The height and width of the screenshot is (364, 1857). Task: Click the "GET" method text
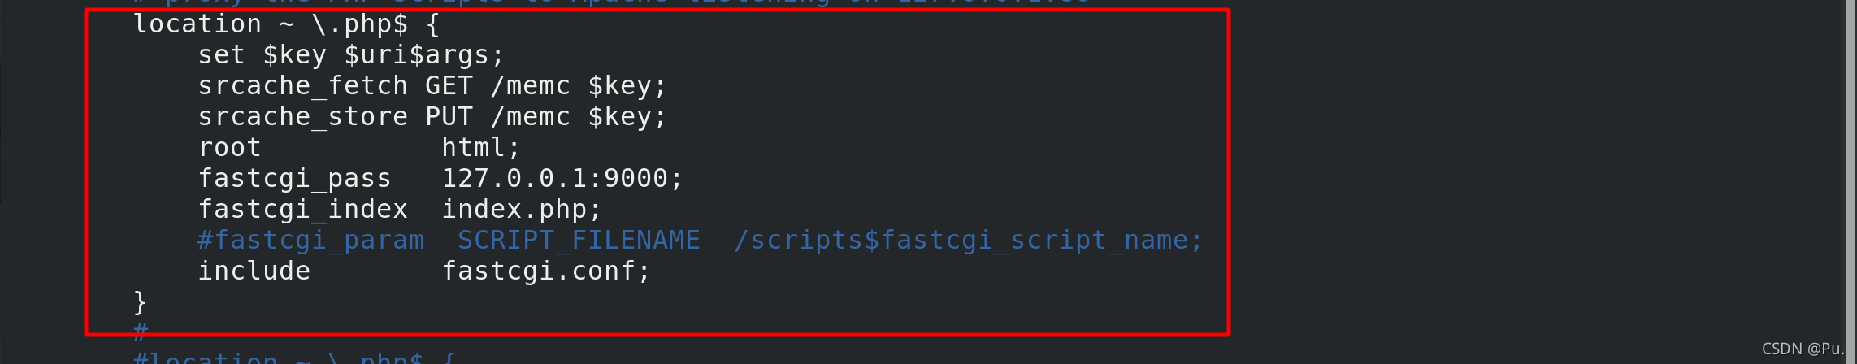(449, 86)
